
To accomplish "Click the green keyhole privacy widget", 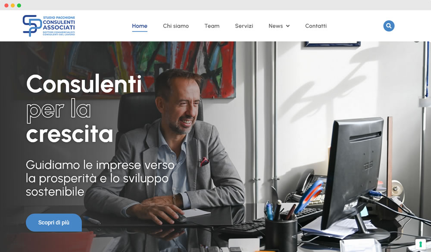I will [x=420, y=244].
